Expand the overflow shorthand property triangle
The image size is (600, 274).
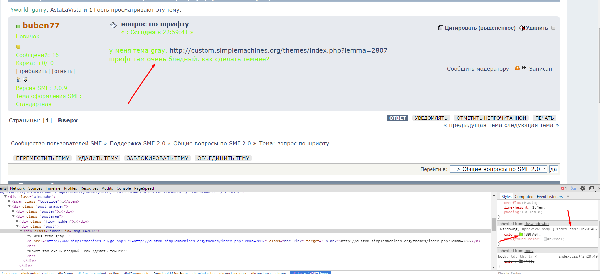(525, 203)
